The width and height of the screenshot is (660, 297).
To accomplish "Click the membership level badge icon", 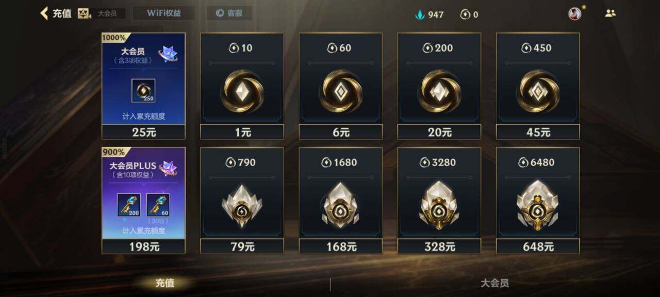I will (x=84, y=13).
